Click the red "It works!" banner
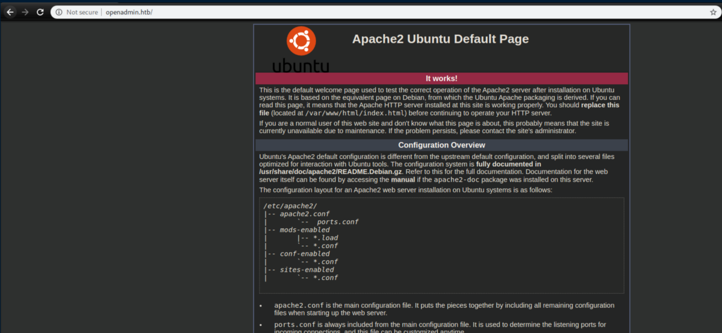This screenshot has width=722, height=333. [441, 78]
